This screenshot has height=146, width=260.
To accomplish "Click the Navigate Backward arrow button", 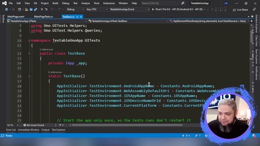I will [6, 9].
